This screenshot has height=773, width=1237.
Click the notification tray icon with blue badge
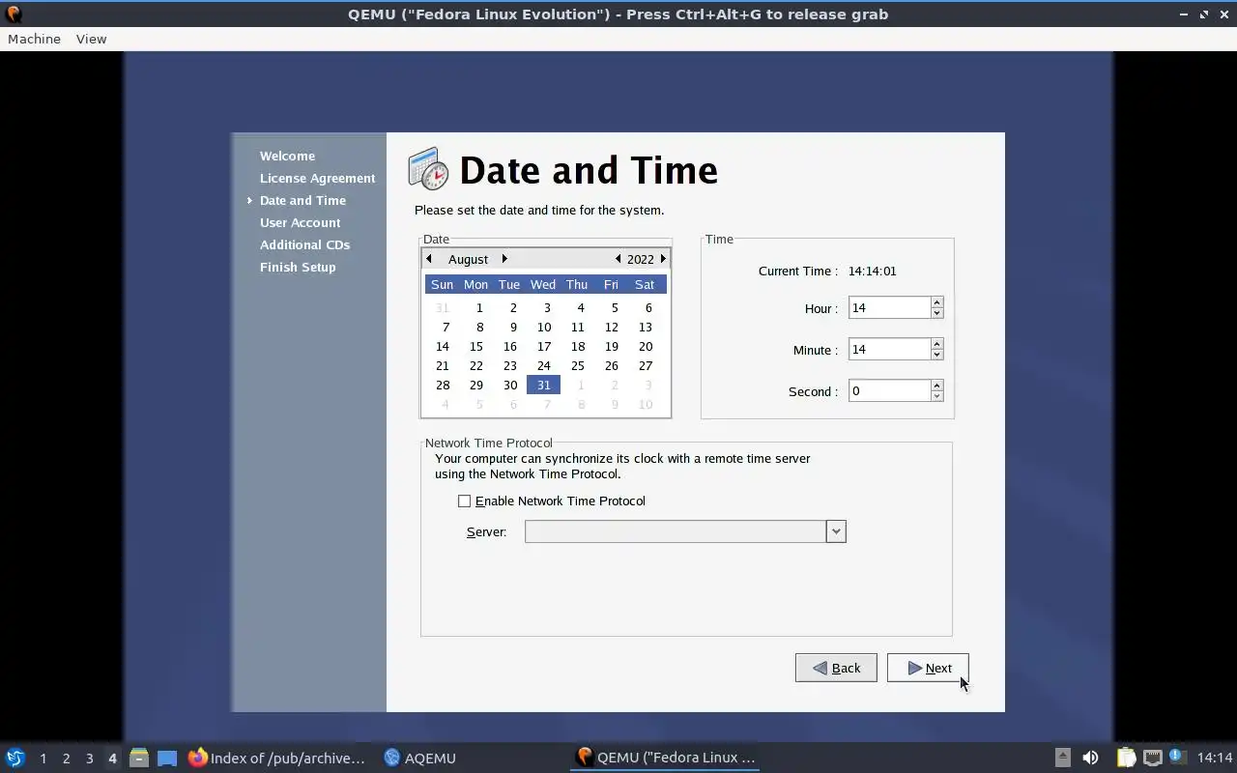tap(1177, 757)
